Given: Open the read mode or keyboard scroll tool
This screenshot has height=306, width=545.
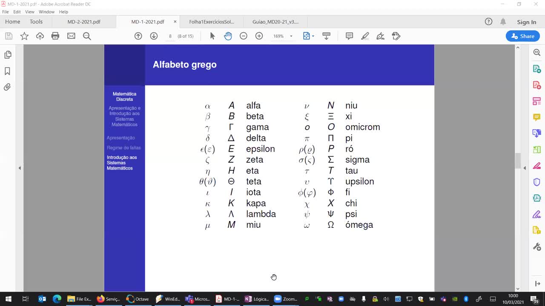Looking at the screenshot, I should pyautogui.click(x=327, y=36).
